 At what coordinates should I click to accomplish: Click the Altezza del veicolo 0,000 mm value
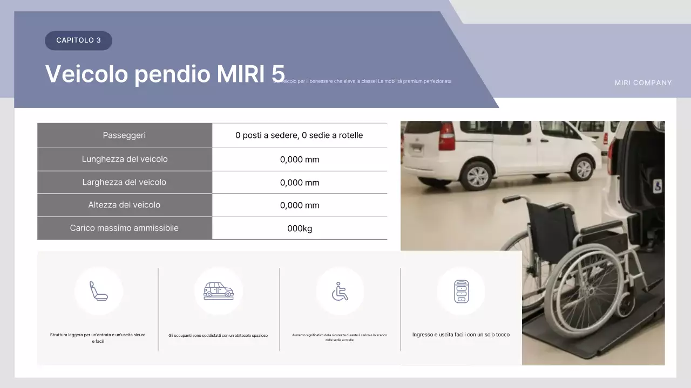click(300, 205)
